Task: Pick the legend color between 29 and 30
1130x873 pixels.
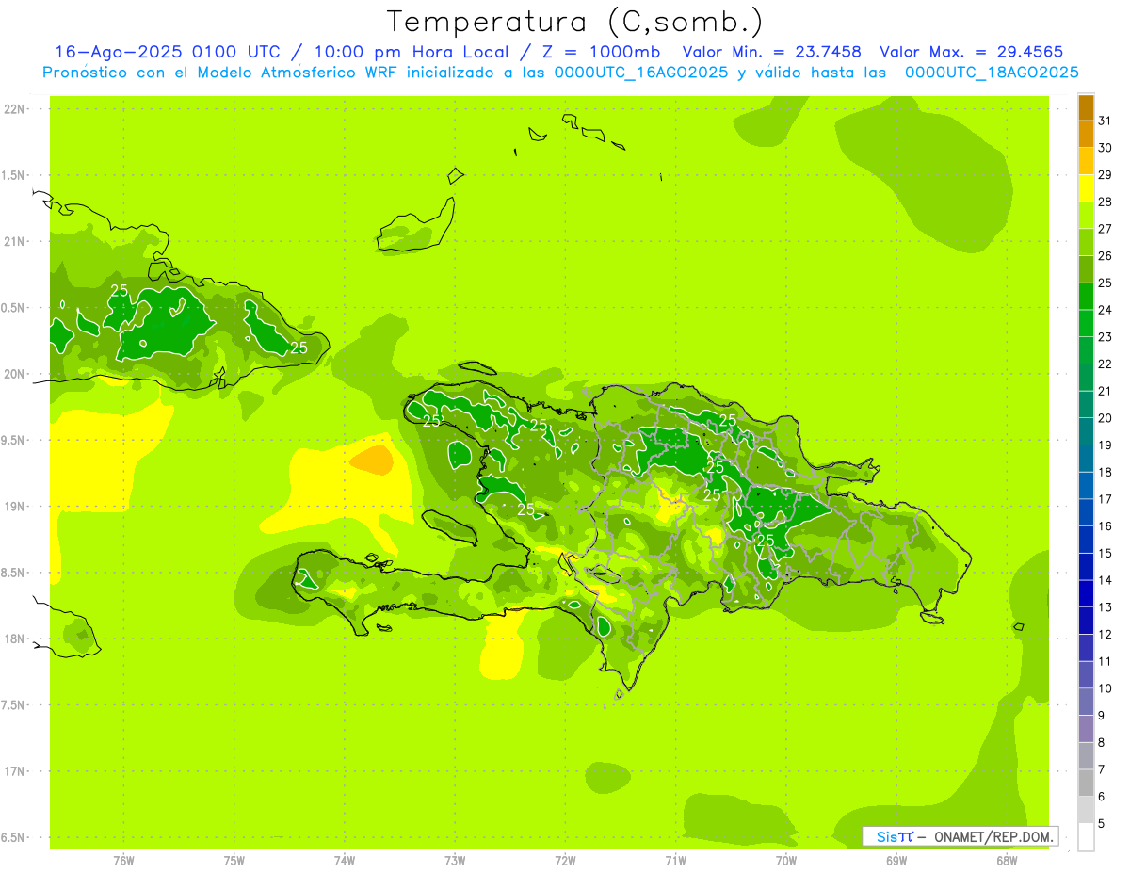Action: coord(1086,161)
